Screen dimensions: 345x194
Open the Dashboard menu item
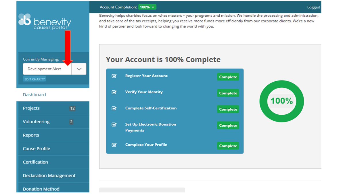(x=53, y=95)
